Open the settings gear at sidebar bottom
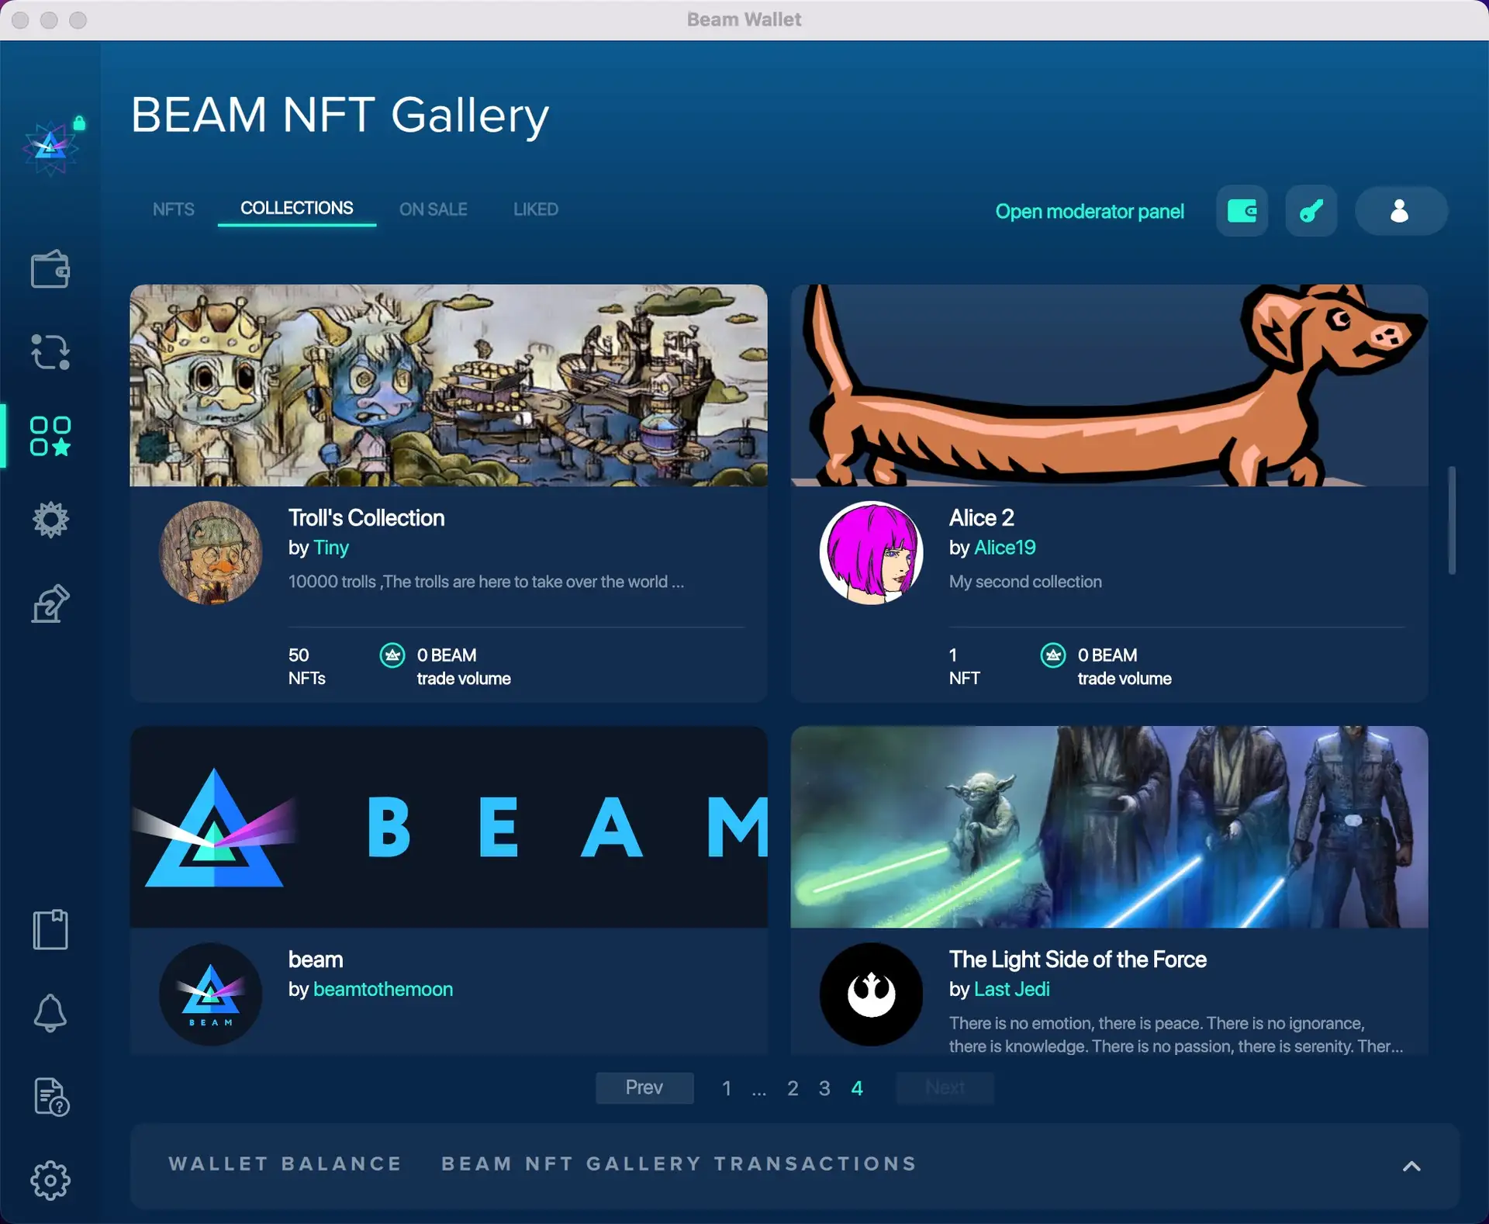The image size is (1489, 1224). click(50, 1181)
